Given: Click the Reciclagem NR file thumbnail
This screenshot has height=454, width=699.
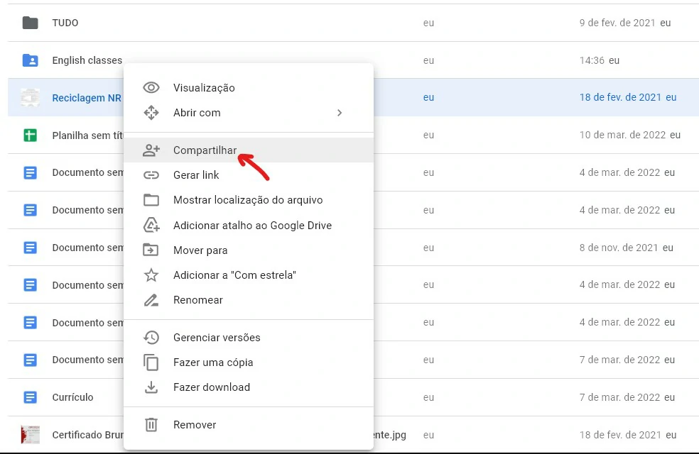Looking at the screenshot, I should click(31, 97).
